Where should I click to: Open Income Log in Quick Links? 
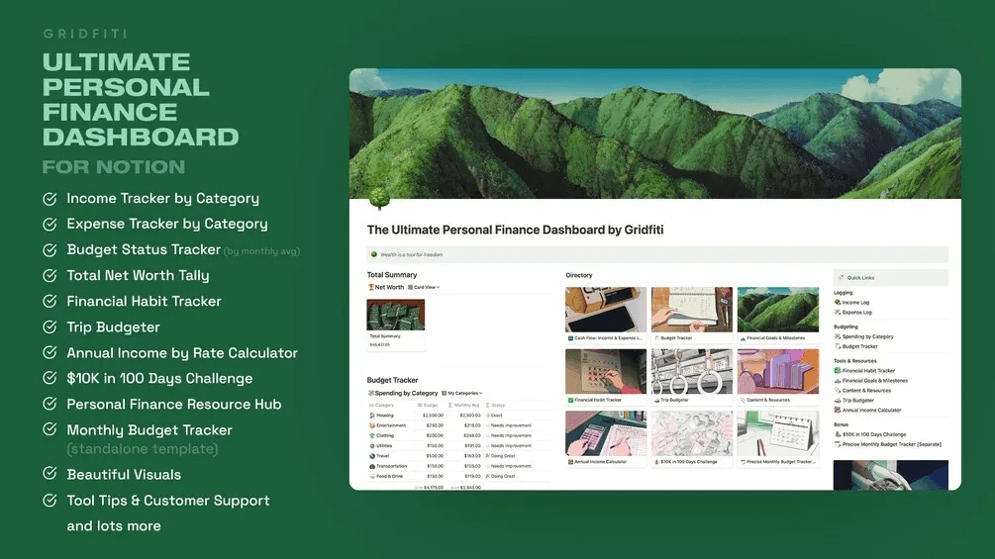point(851,303)
